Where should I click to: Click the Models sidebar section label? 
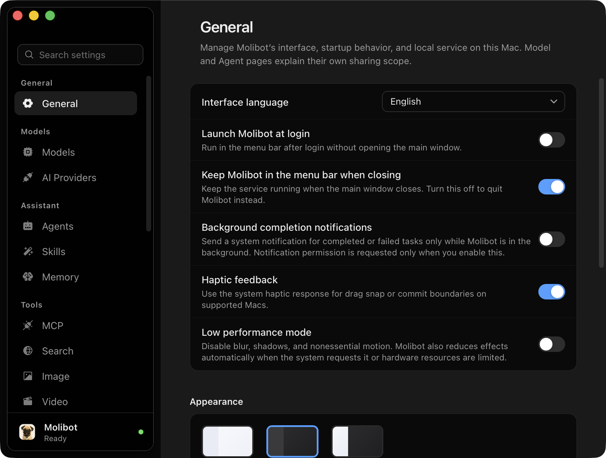[36, 131]
